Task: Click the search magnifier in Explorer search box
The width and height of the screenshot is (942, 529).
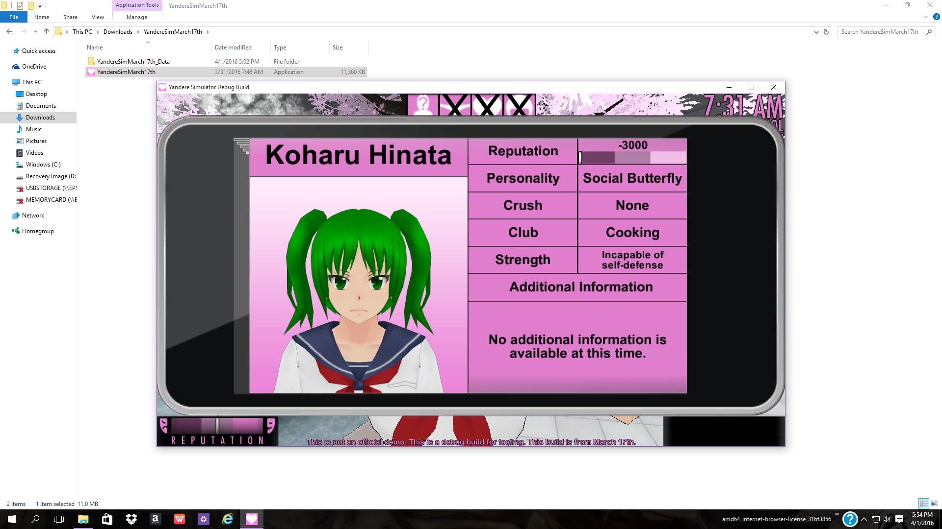Action: [929, 32]
